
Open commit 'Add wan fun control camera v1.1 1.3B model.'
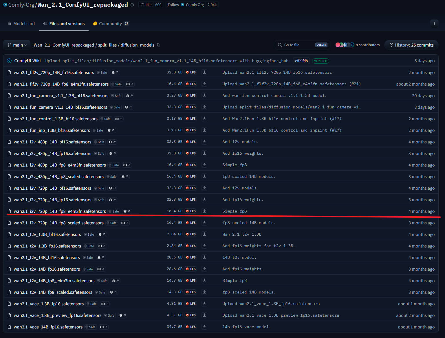point(274,95)
